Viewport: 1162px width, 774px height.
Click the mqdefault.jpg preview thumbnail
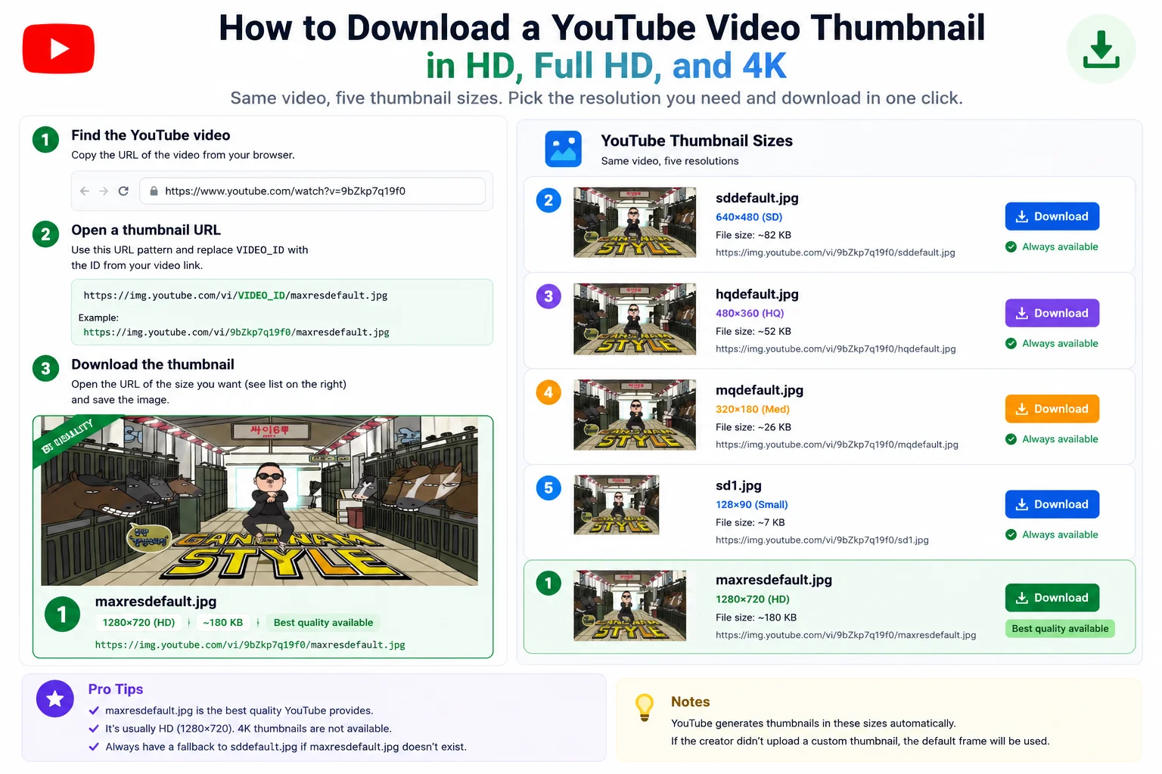635,415
